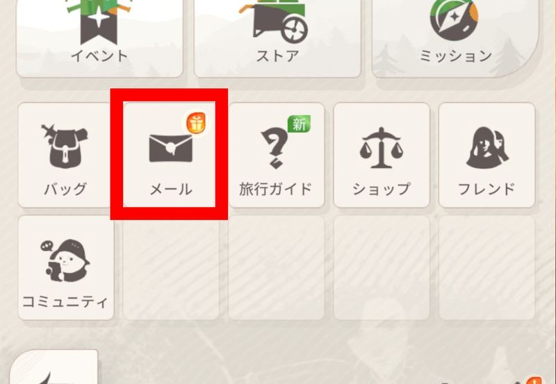Select the empty slot below メール
The image size is (556, 384).
click(x=171, y=268)
